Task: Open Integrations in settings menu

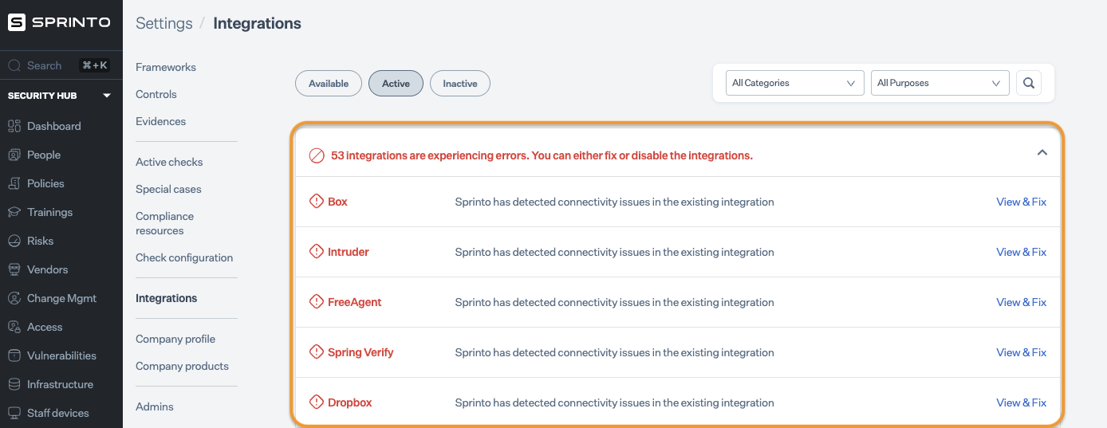Action: click(167, 298)
